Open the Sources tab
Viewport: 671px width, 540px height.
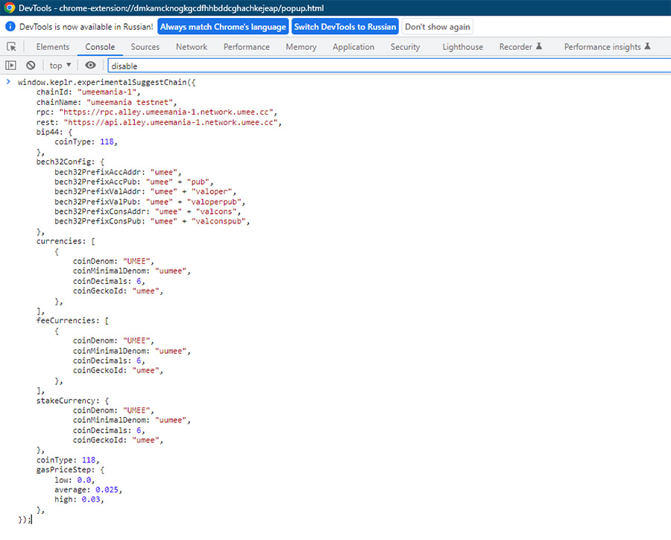coord(145,47)
